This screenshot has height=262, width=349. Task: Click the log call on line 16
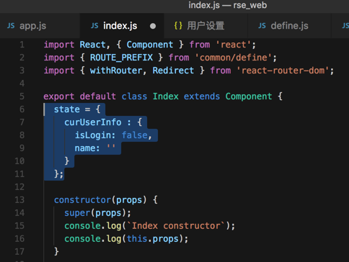(113, 239)
